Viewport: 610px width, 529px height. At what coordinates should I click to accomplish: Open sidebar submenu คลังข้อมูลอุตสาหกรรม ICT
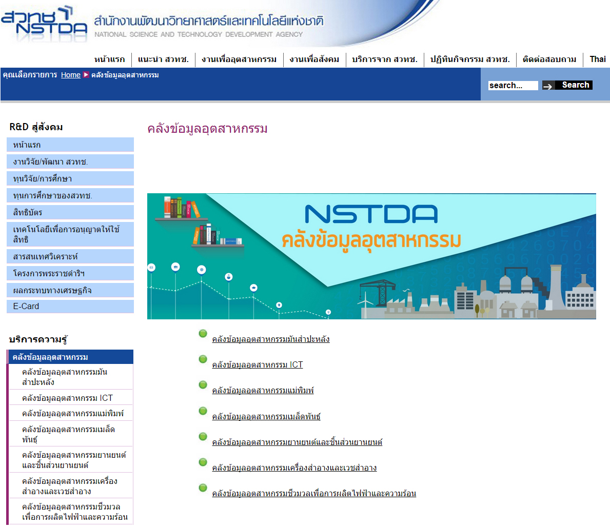coord(71,398)
